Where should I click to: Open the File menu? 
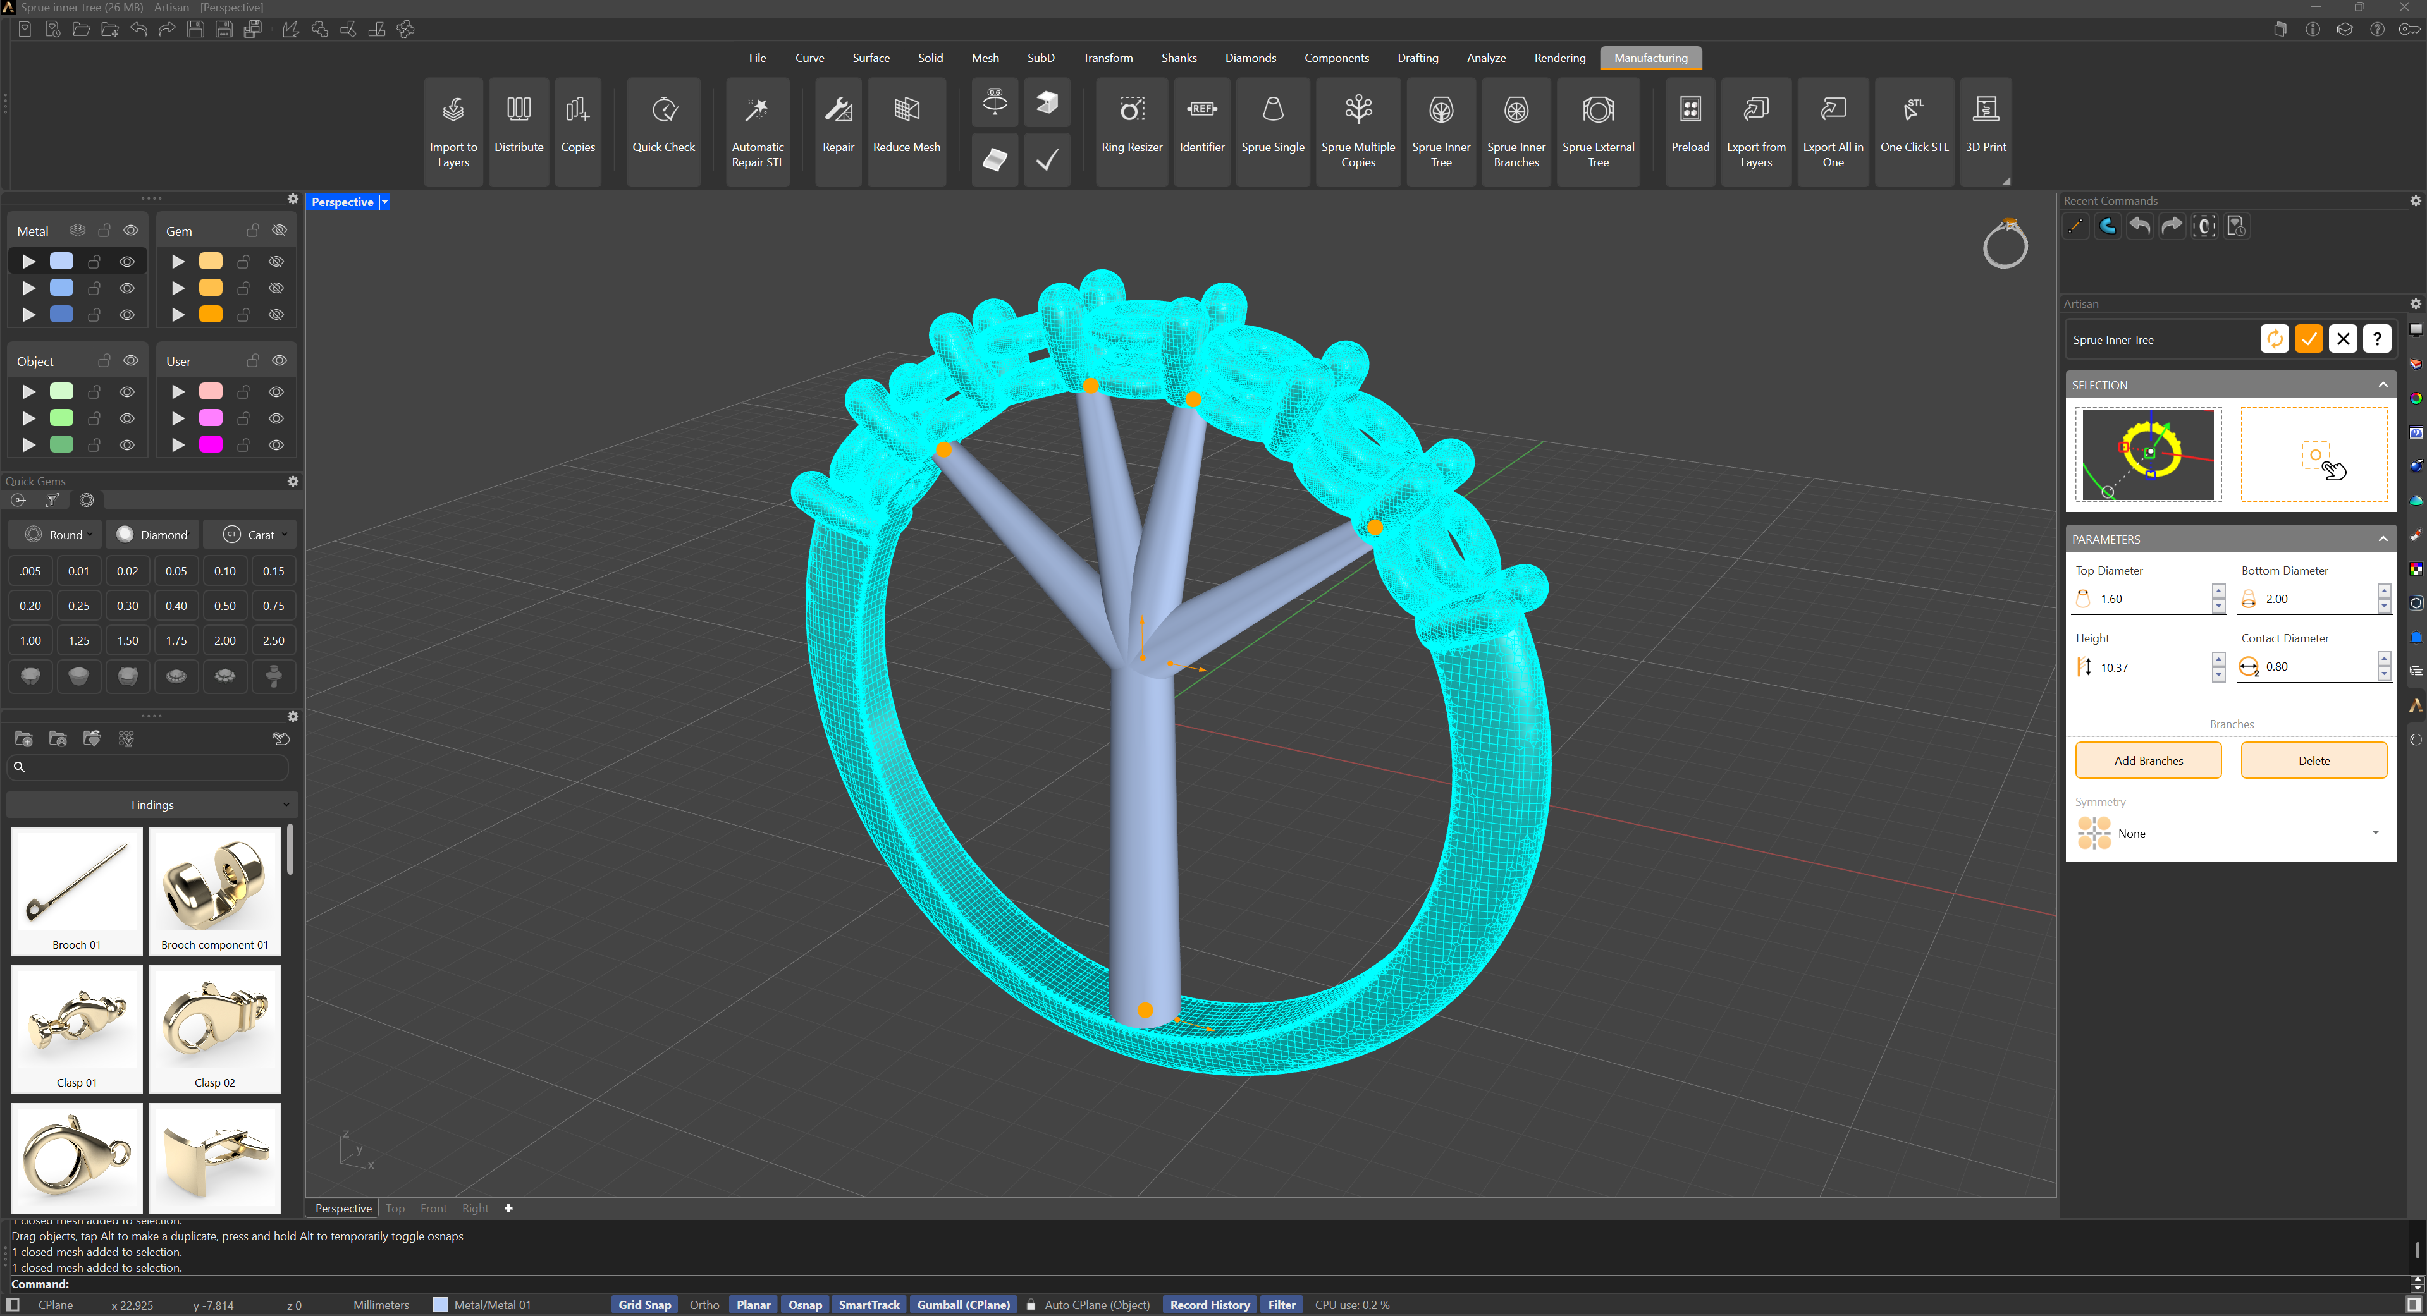[756, 58]
